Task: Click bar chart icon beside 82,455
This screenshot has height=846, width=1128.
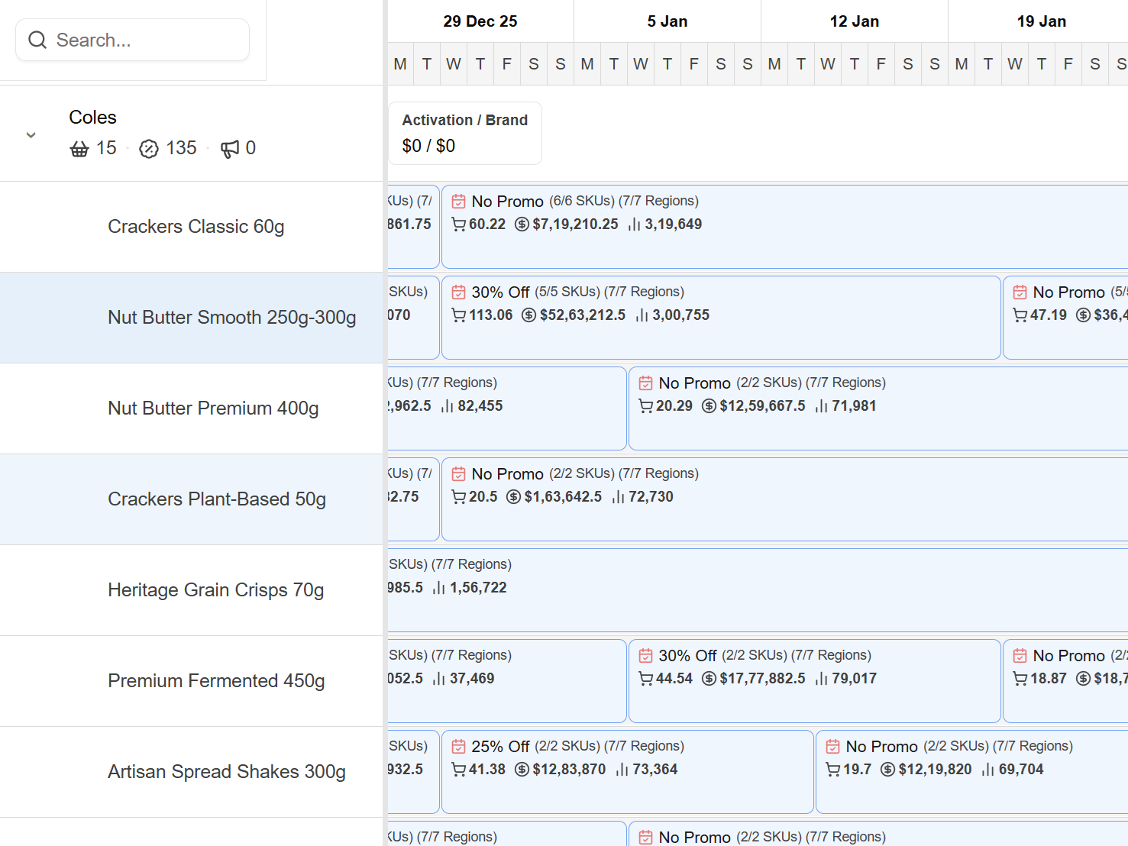Action: click(x=448, y=406)
